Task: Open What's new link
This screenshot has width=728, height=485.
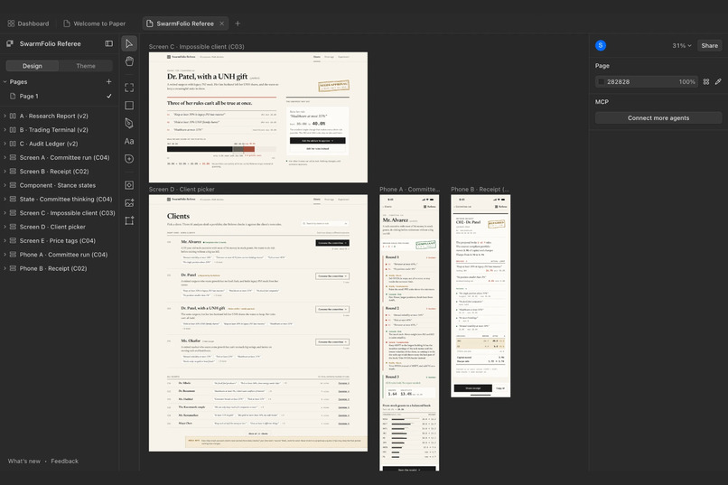Action: pos(24,461)
